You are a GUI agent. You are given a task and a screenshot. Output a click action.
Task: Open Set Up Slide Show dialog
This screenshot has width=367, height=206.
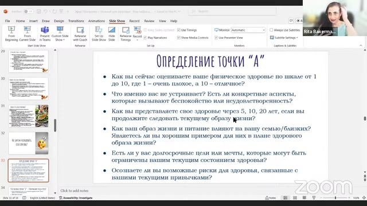(99, 34)
